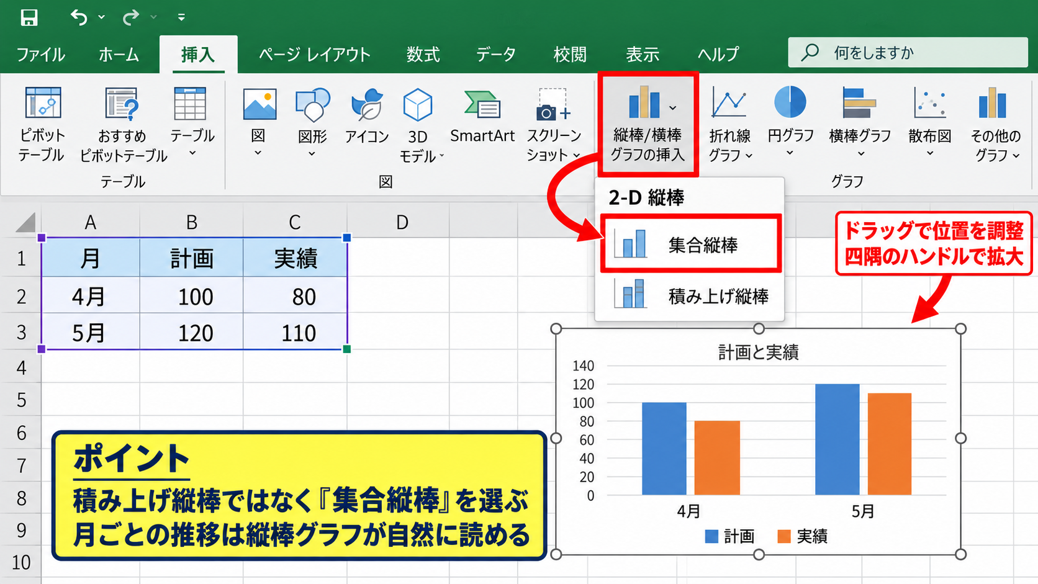Select row header 4
Screen dimensions: 1038x584
(x=21, y=368)
